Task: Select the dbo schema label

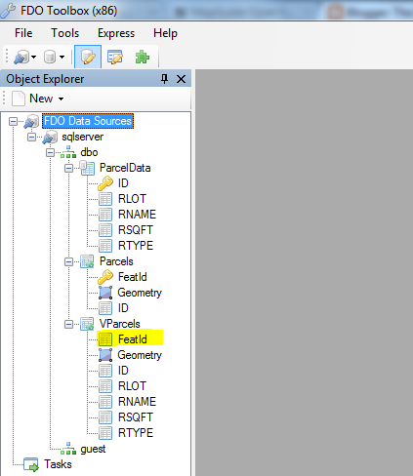Action: click(x=89, y=152)
